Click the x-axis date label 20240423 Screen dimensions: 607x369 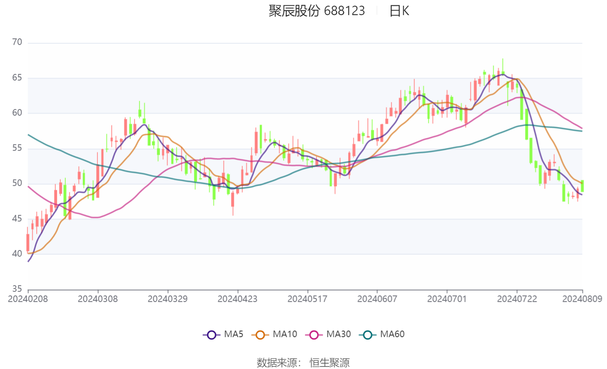[x=237, y=299]
